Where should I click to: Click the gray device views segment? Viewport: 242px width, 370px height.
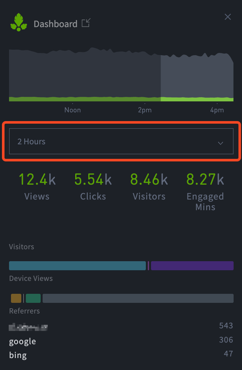coord(138,298)
